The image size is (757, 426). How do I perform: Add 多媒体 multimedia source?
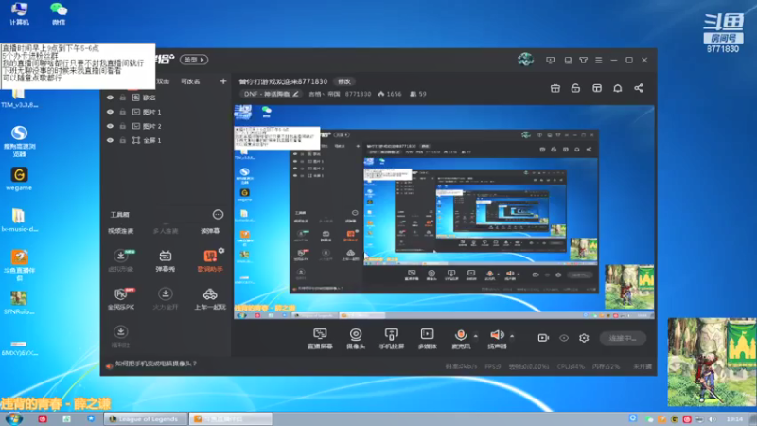[428, 338]
